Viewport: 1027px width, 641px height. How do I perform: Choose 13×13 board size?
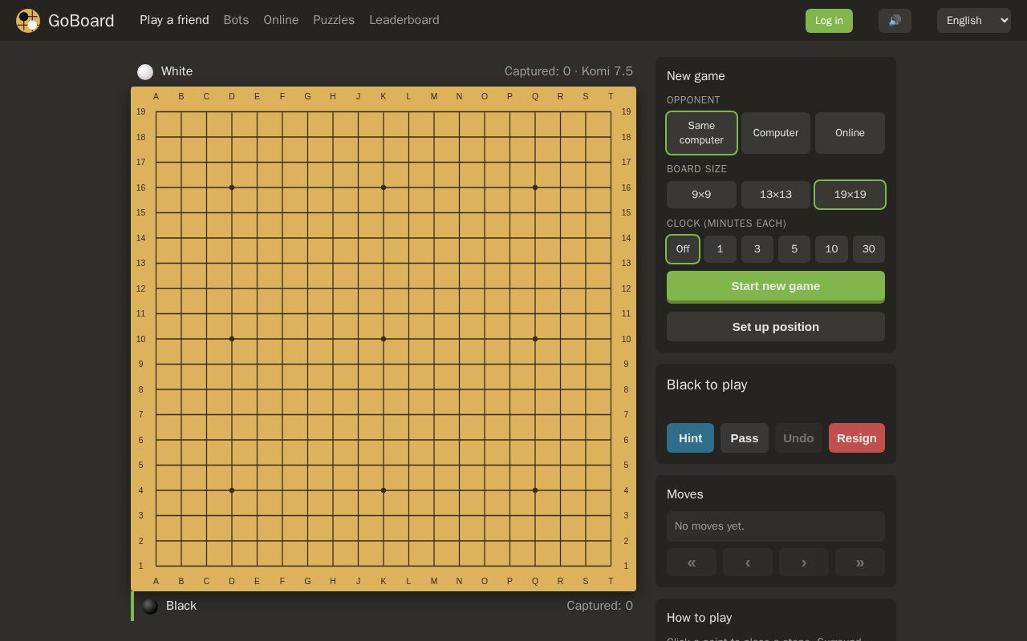776,195
